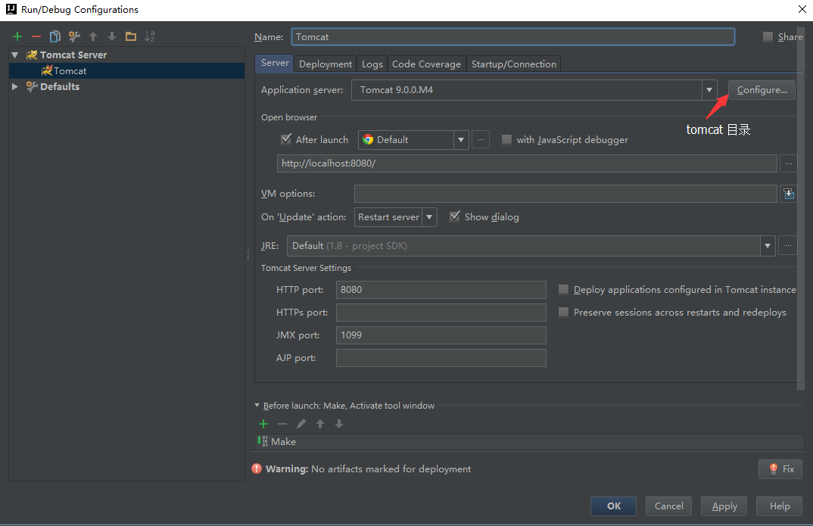Move configuration down arrow in left toolbar
The width and height of the screenshot is (813, 526).
[112, 36]
